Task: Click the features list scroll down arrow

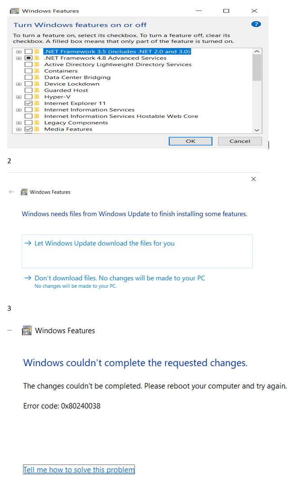Action: tap(256, 130)
